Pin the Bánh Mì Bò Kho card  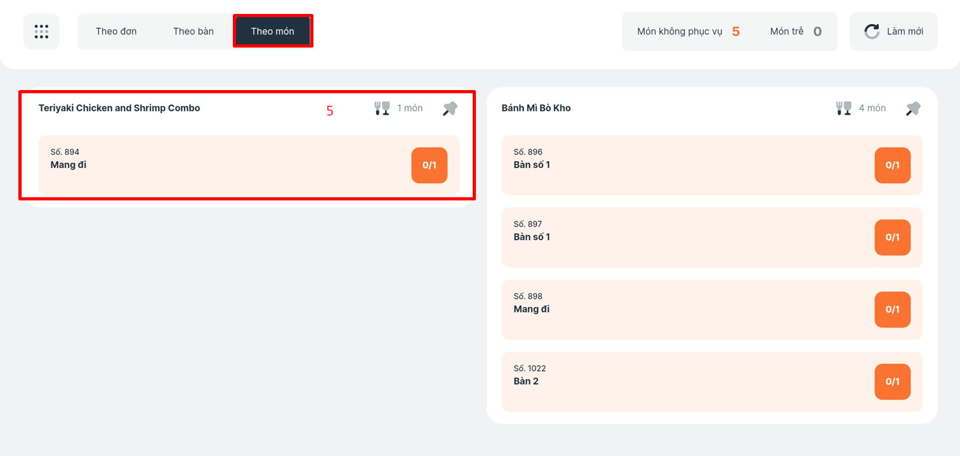(x=913, y=108)
